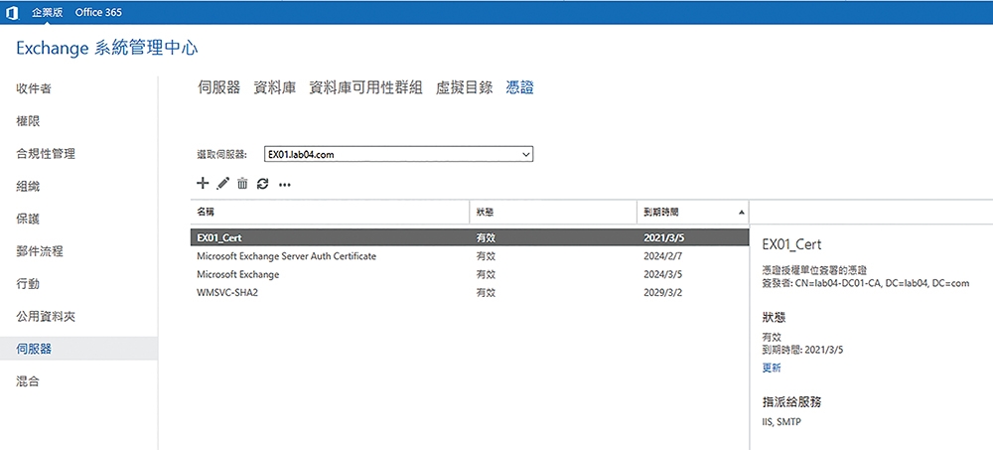This screenshot has height=450, width=993.
Task: Open the 資料庫 tab
Action: coord(275,88)
